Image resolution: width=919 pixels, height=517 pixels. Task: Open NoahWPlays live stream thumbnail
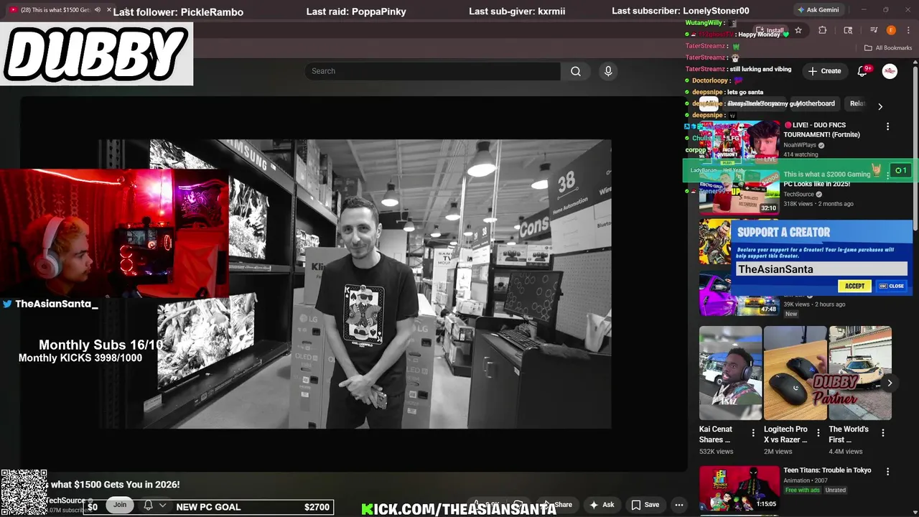click(739, 143)
